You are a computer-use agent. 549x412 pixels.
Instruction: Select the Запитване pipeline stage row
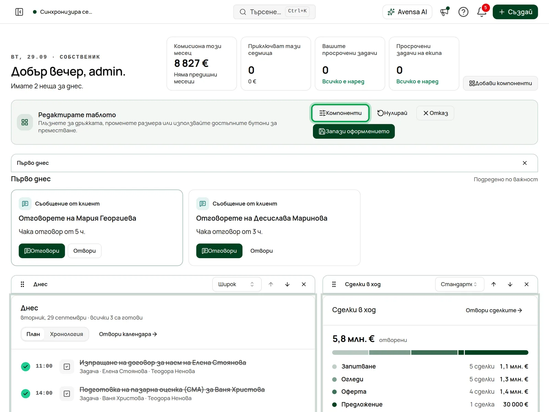[x=430, y=366]
